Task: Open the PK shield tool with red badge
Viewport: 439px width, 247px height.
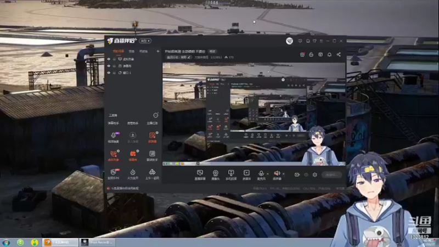Action: [114, 174]
